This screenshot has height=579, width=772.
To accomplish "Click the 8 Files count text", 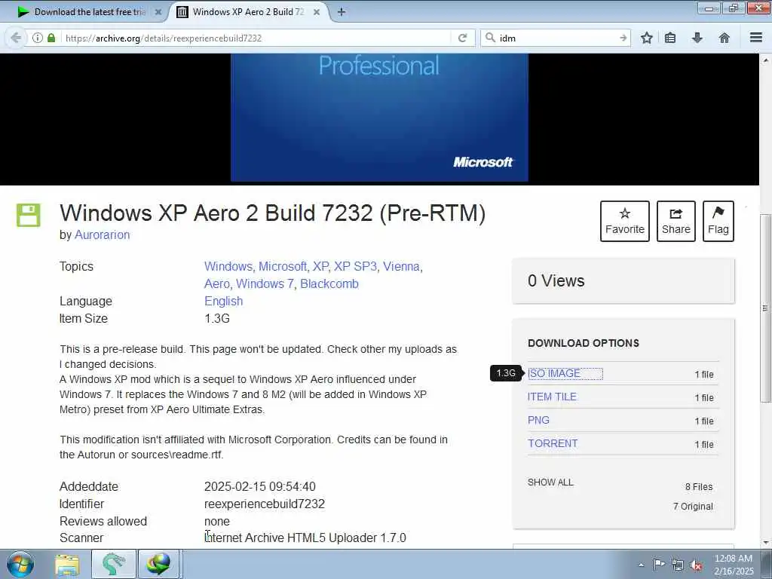I will coord(699,487).
